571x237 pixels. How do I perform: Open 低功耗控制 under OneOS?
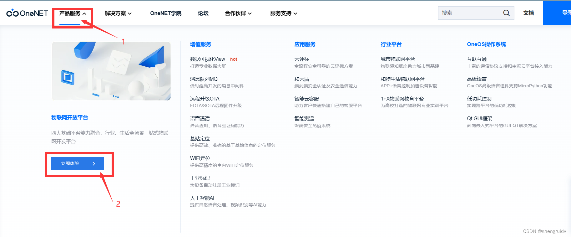point(479,99)
